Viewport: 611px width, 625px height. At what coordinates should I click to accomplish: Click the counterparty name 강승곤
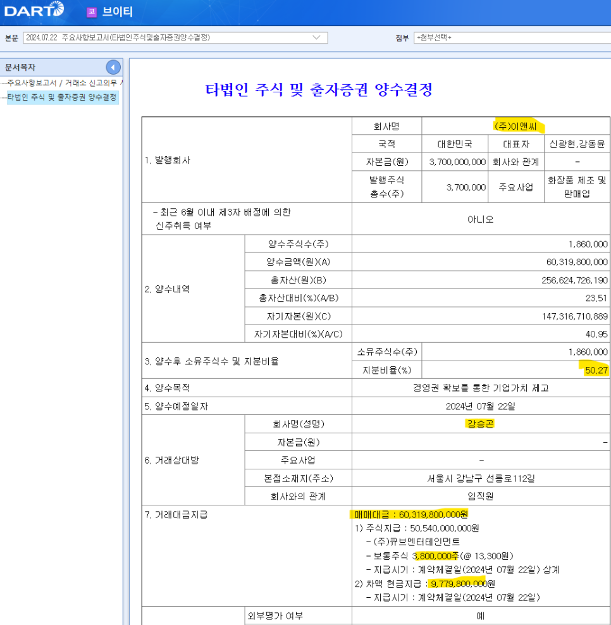480,424
